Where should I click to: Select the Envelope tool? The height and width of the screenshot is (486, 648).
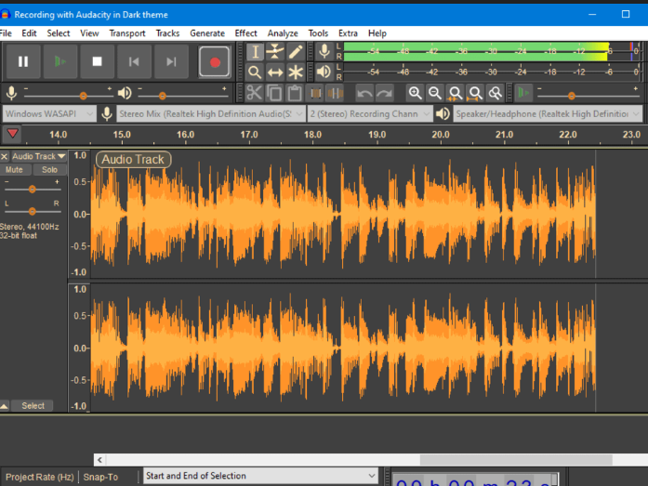(x=275, y=52)
